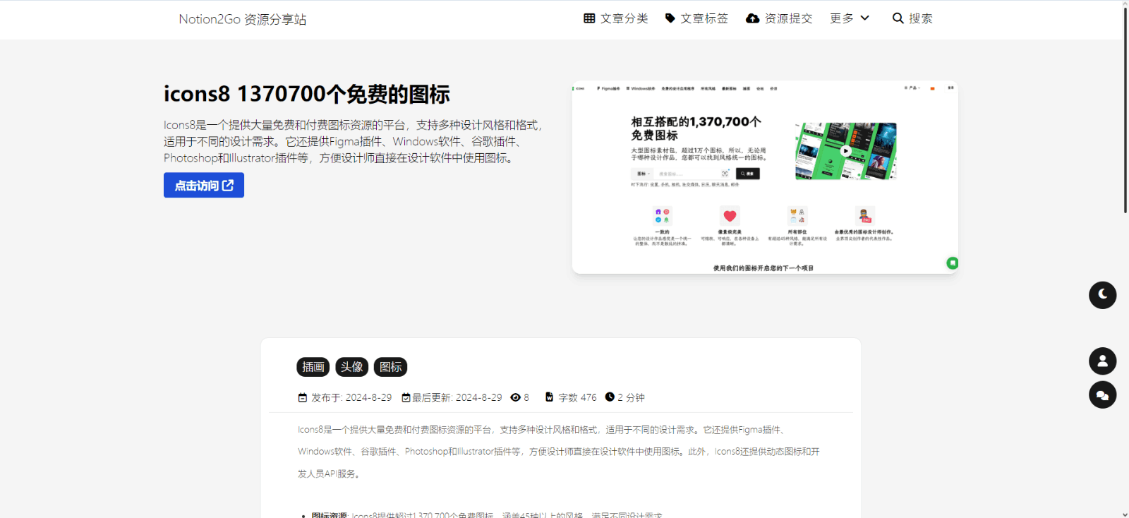Open the 搜索 search item
The width and height of the screenshot is (1129, 518).
[x=912, y=18]
